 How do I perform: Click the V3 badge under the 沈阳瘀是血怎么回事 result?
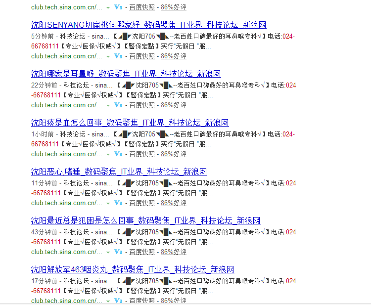coord(118,154)
